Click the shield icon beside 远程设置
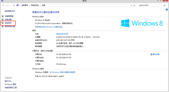The height and width of the screenshot is (92, 169). coord(3,20)
